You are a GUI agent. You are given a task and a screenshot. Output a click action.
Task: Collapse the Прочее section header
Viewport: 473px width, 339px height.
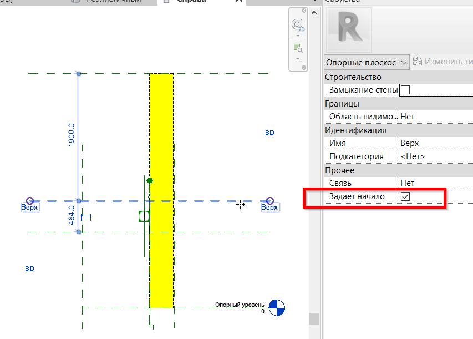(x=398, y=170)
